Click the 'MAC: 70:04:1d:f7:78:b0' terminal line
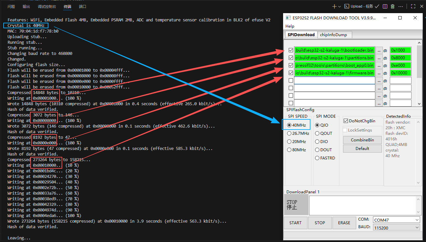426x242 pixels. [33, 31]
